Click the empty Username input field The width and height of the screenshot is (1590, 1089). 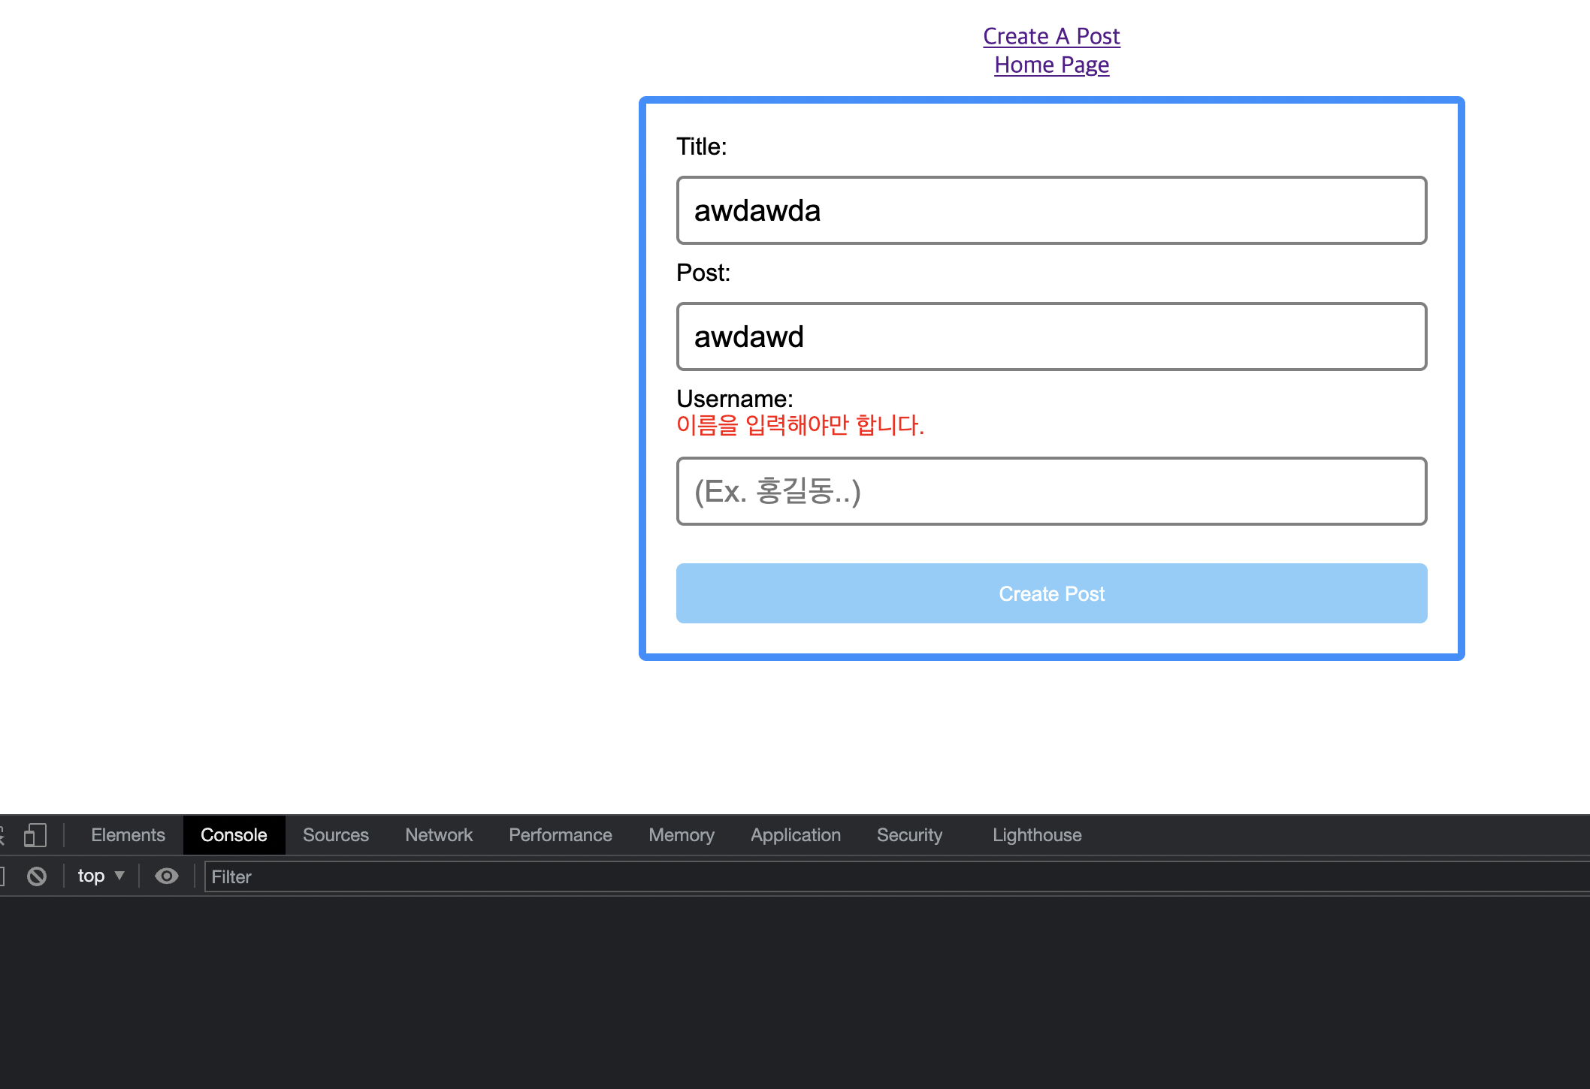point(1051,491)
